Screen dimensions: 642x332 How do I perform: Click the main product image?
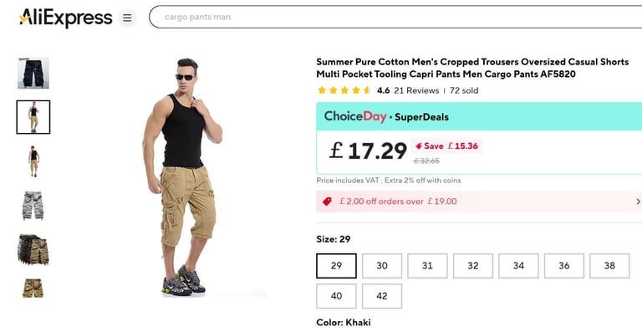(x=182, y=176)
